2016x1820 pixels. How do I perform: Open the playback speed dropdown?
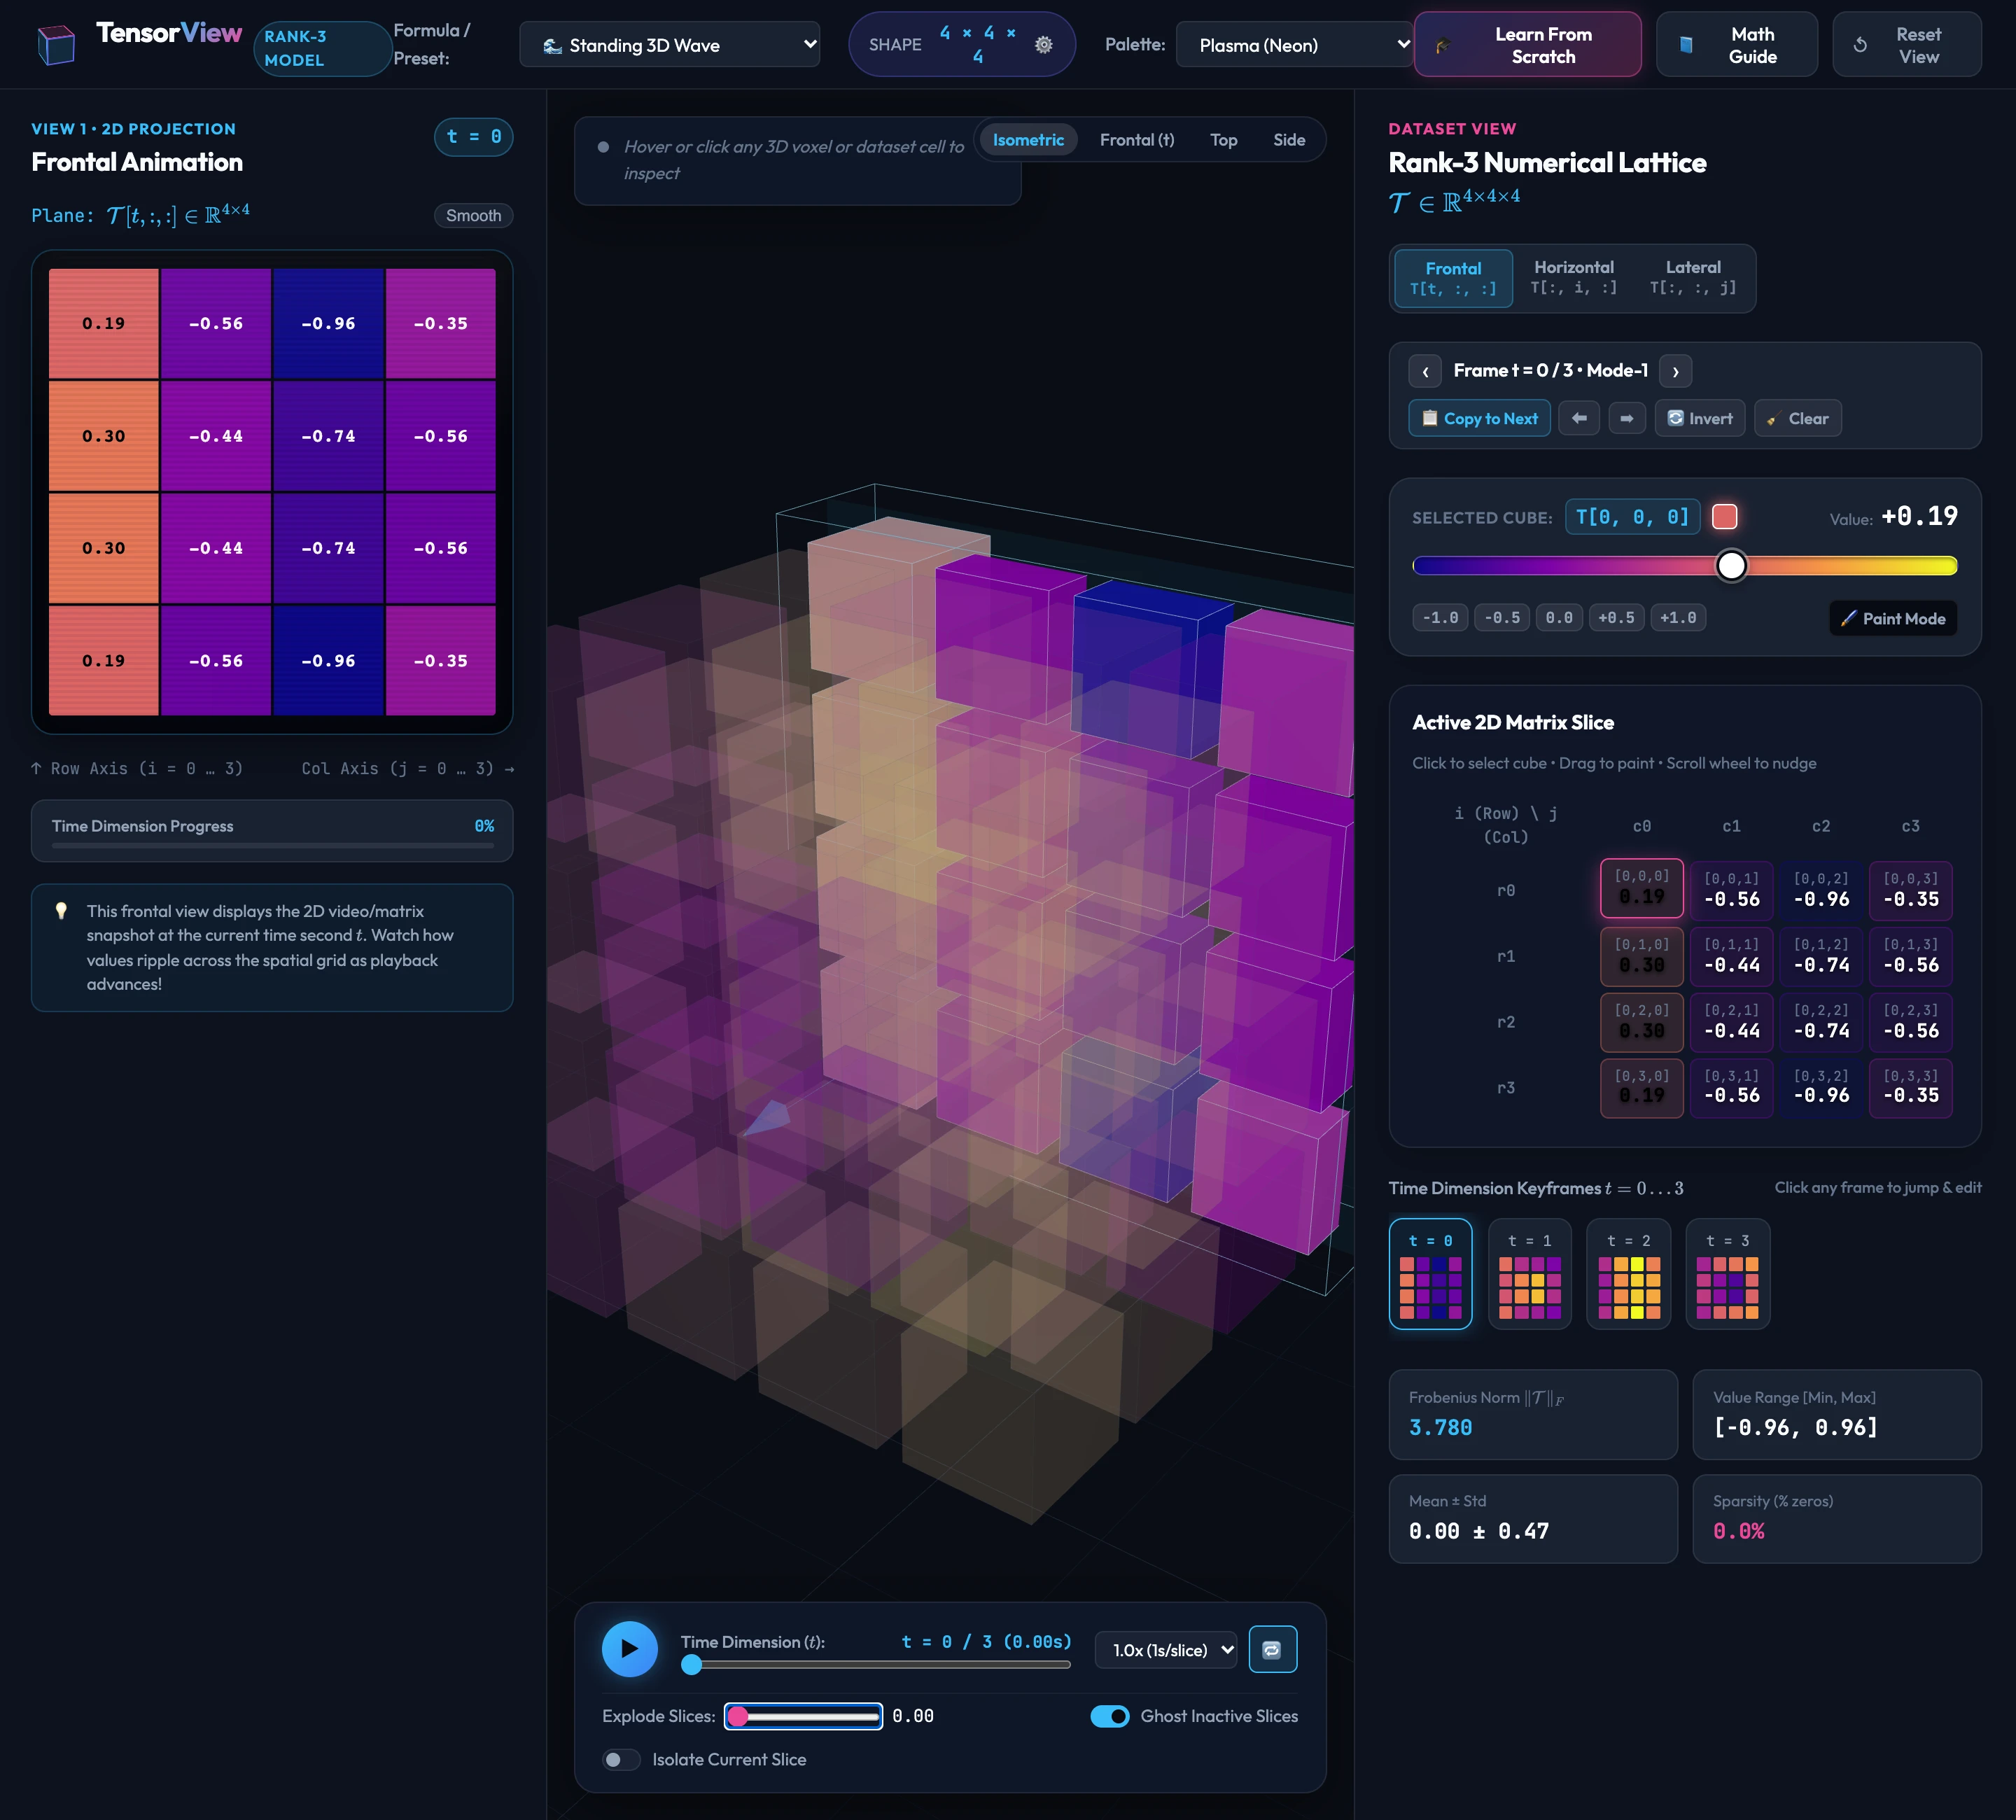click(1166, 1650)
